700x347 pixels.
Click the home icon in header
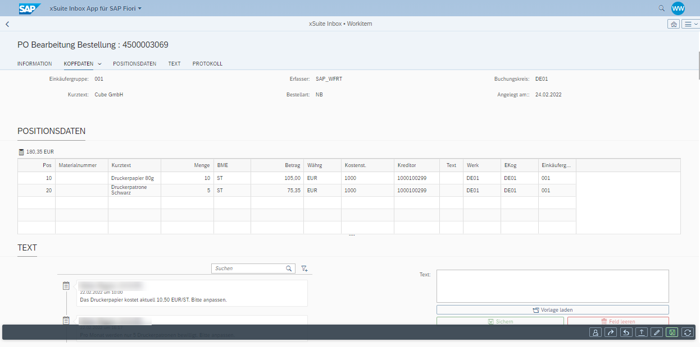pos(673,24)
